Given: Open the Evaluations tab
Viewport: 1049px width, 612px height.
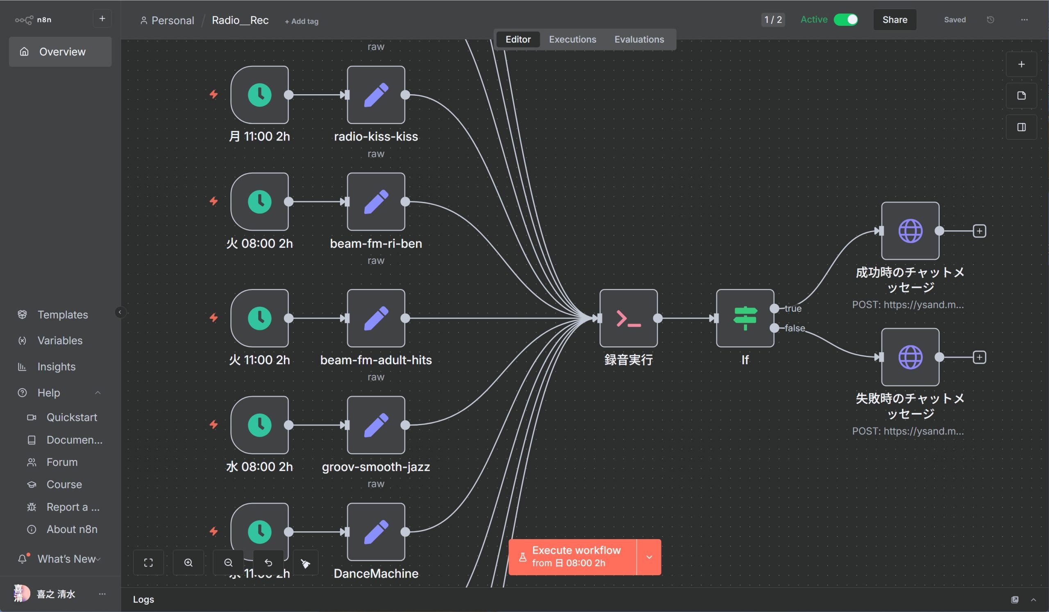Looking at the screenshot, I should click(x=639, y=39).
